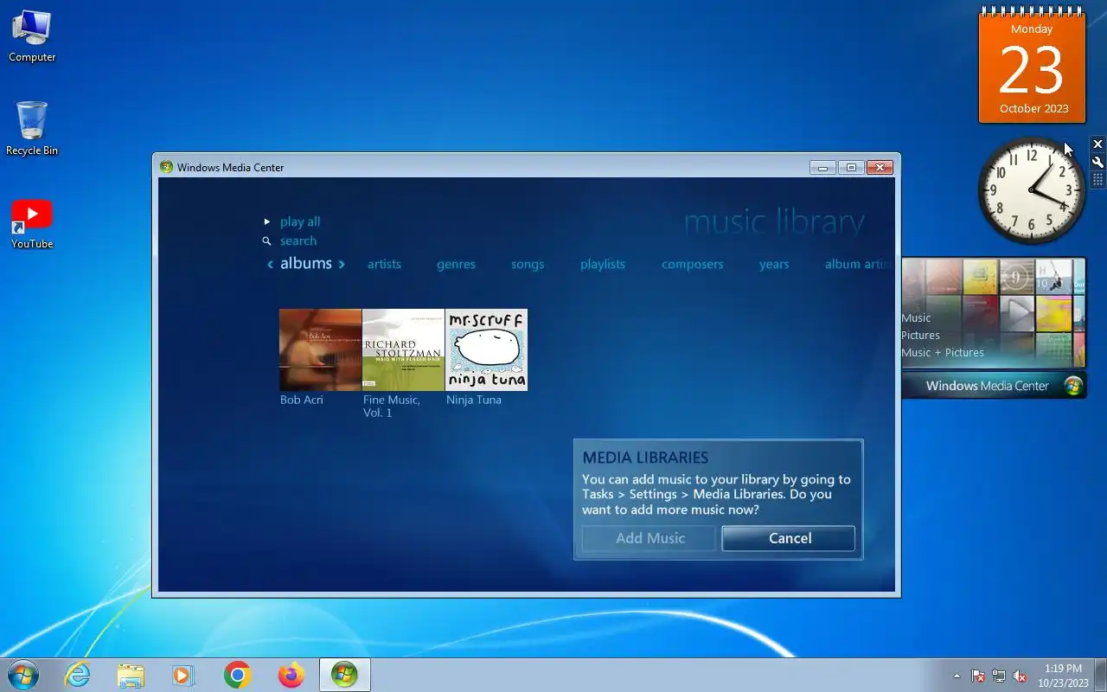This screenshot has height=692, width=1107.
Task: Open Action Center flag icon
Action: pos(978,676)
